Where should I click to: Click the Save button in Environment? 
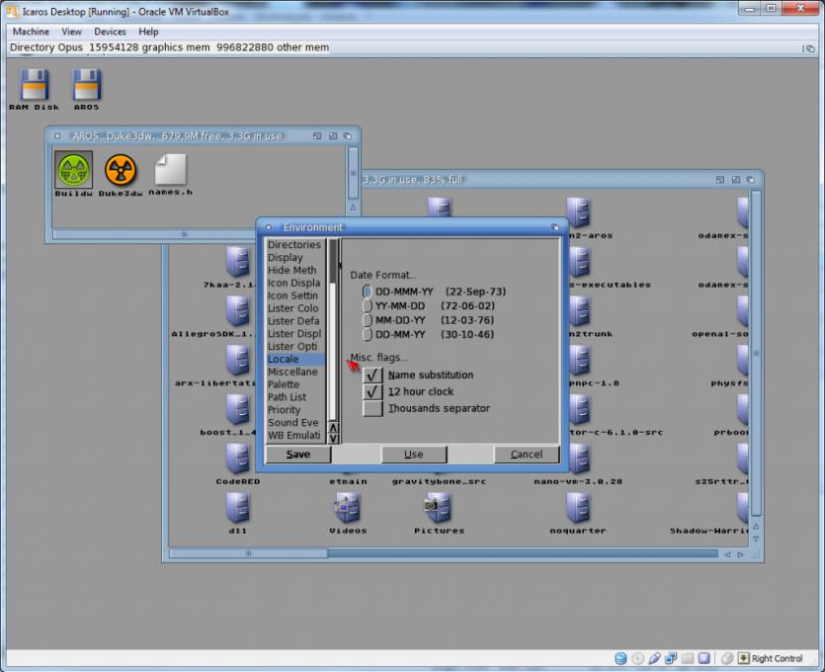[297, 455]
